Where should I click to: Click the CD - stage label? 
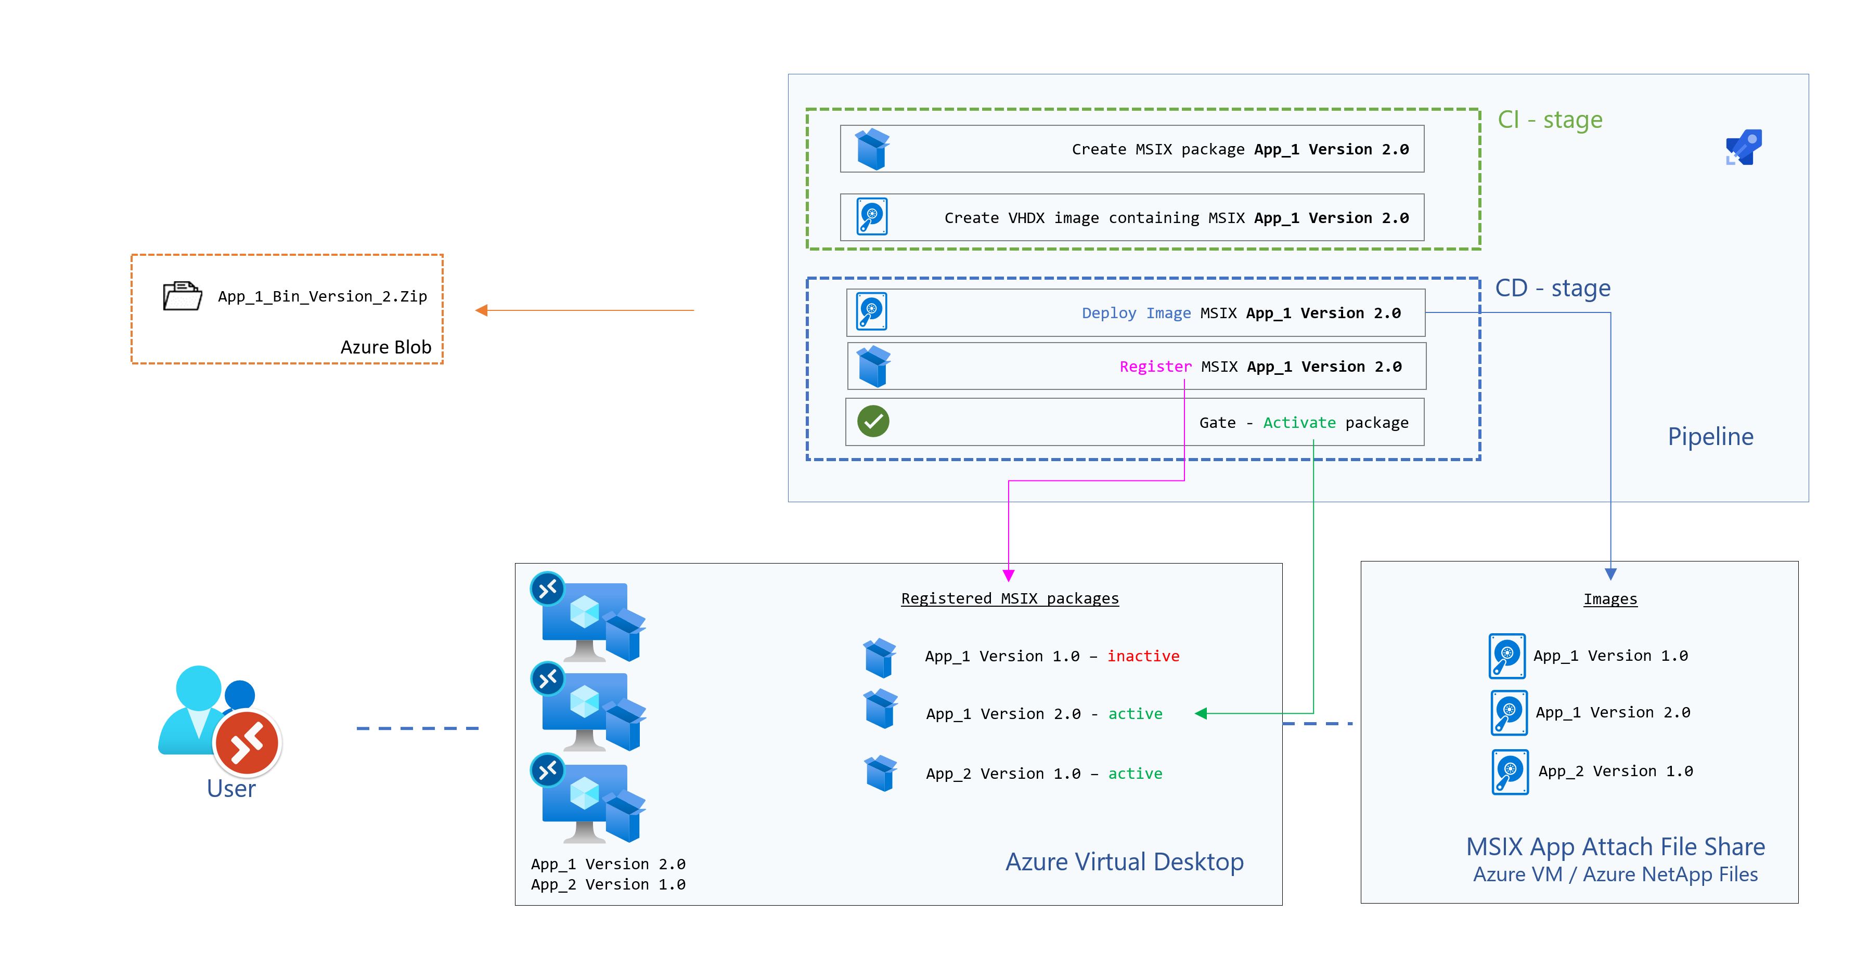(1553, 288)
